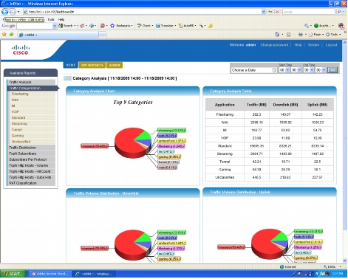
Task: Open the address bar dropdown arrow
Action: coord(263,12)
